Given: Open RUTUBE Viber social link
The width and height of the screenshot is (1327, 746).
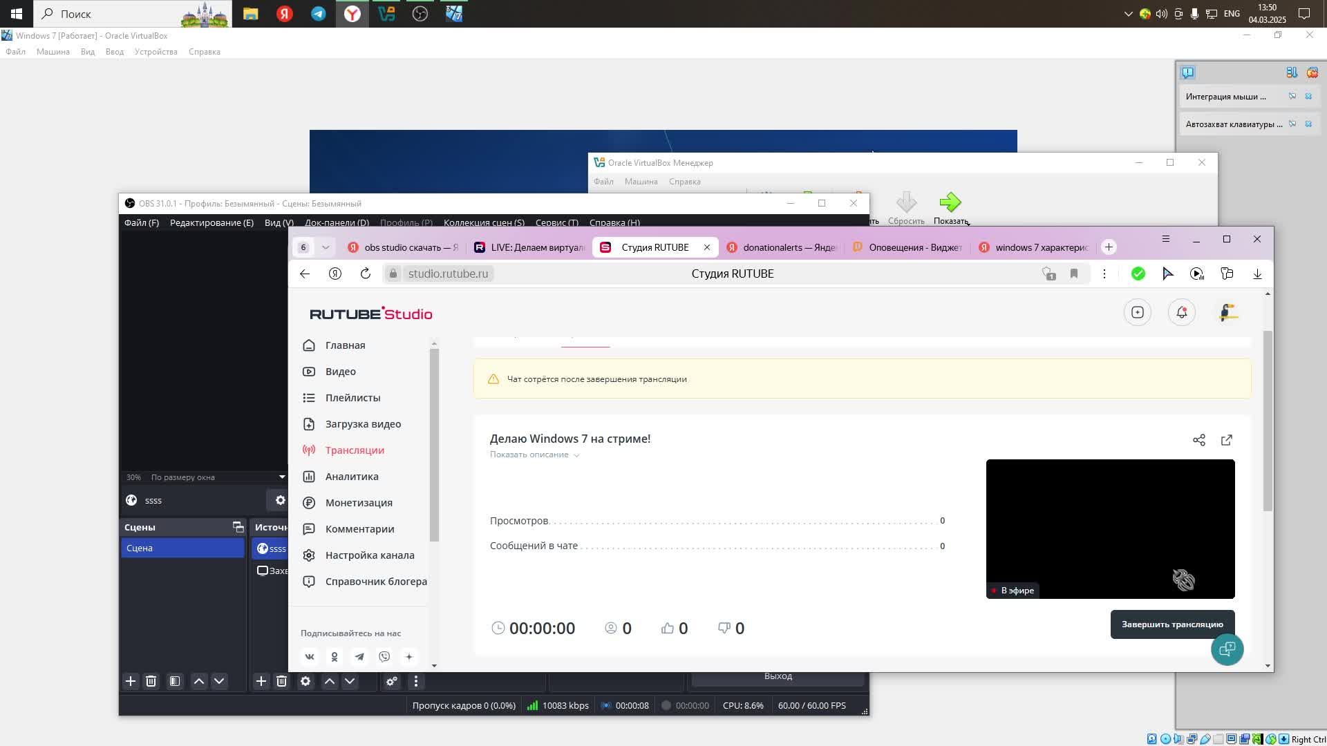Looking at the screenshot, I should tap(384, 657).
